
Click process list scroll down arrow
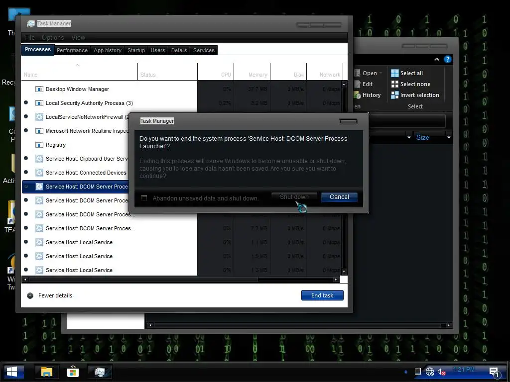[x=344, y=271]
